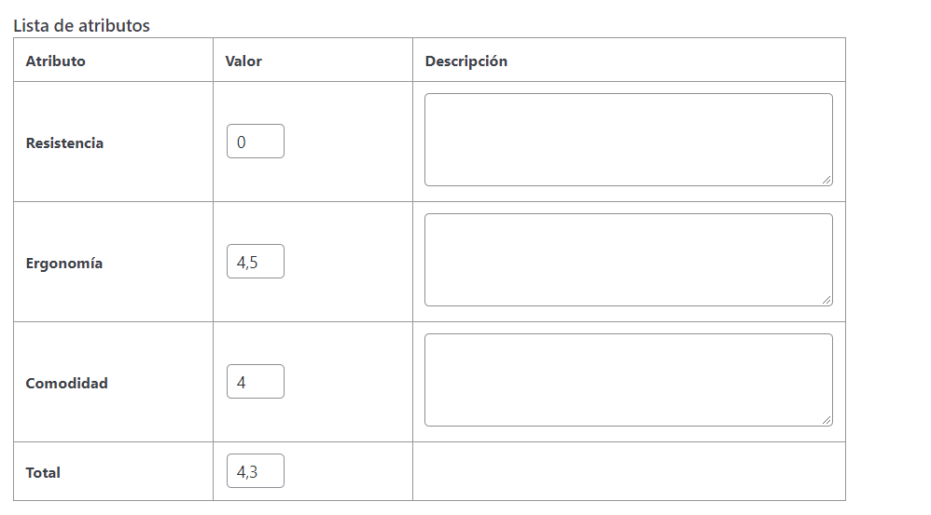Click the Comodidad description resize corner handle

pos(827,420)
